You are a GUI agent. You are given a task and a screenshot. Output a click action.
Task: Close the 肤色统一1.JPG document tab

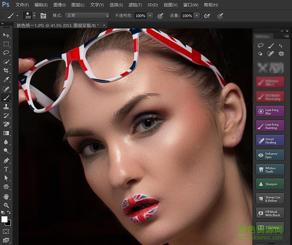(x=105, y=25)
